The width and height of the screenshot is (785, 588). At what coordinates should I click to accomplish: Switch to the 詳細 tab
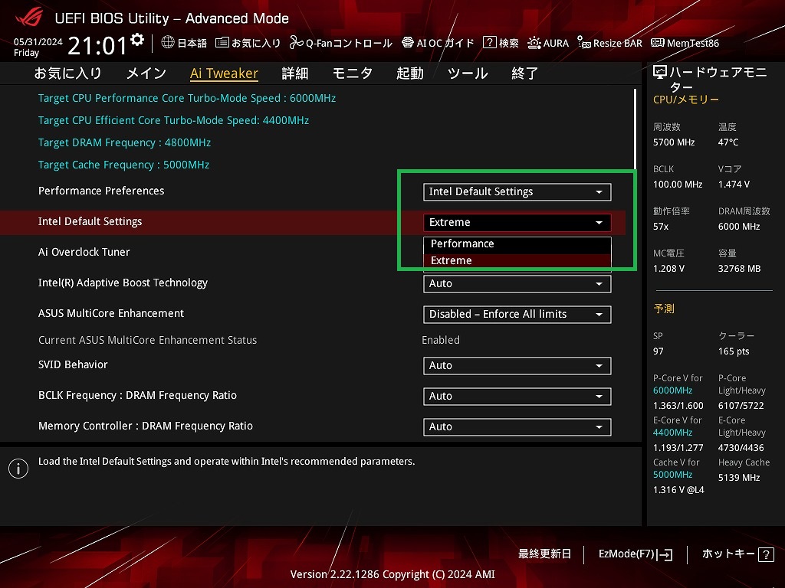(295, 73)
